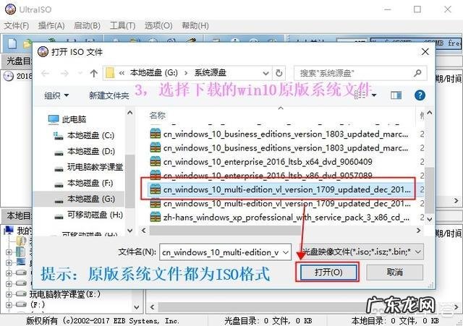The width and height of the screenshot is (463, 326).
Task: Click the down arrow of the navigation pane scrollbar
Action: click(130, 230)
